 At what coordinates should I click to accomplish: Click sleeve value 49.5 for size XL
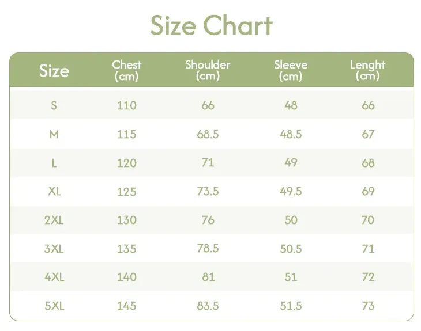291,191
